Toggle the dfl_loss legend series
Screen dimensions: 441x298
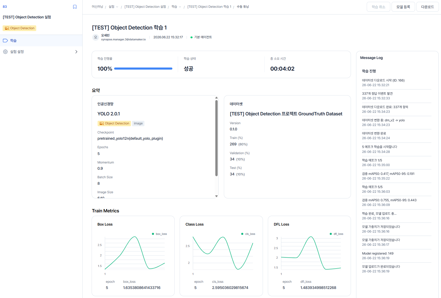(336, 234)
